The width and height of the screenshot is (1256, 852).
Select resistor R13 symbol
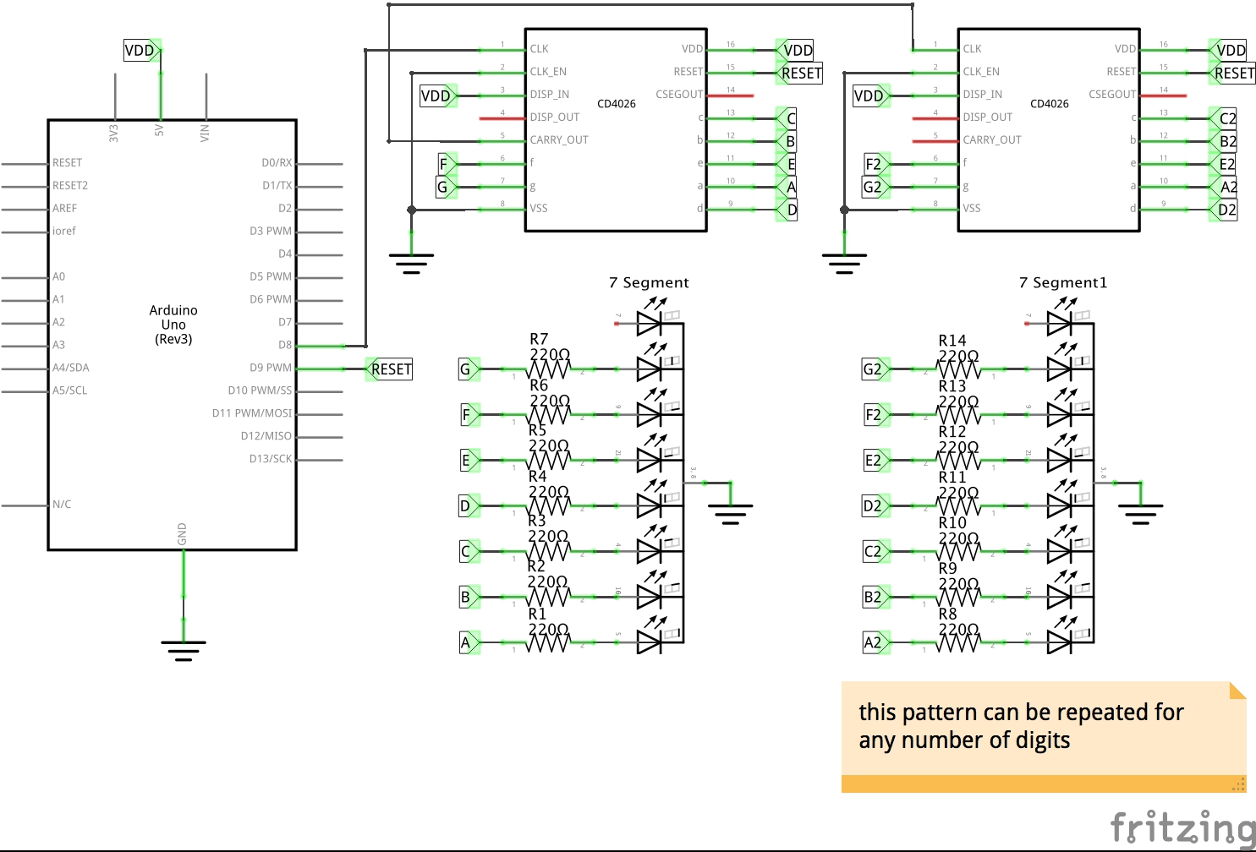pos(959,415)
